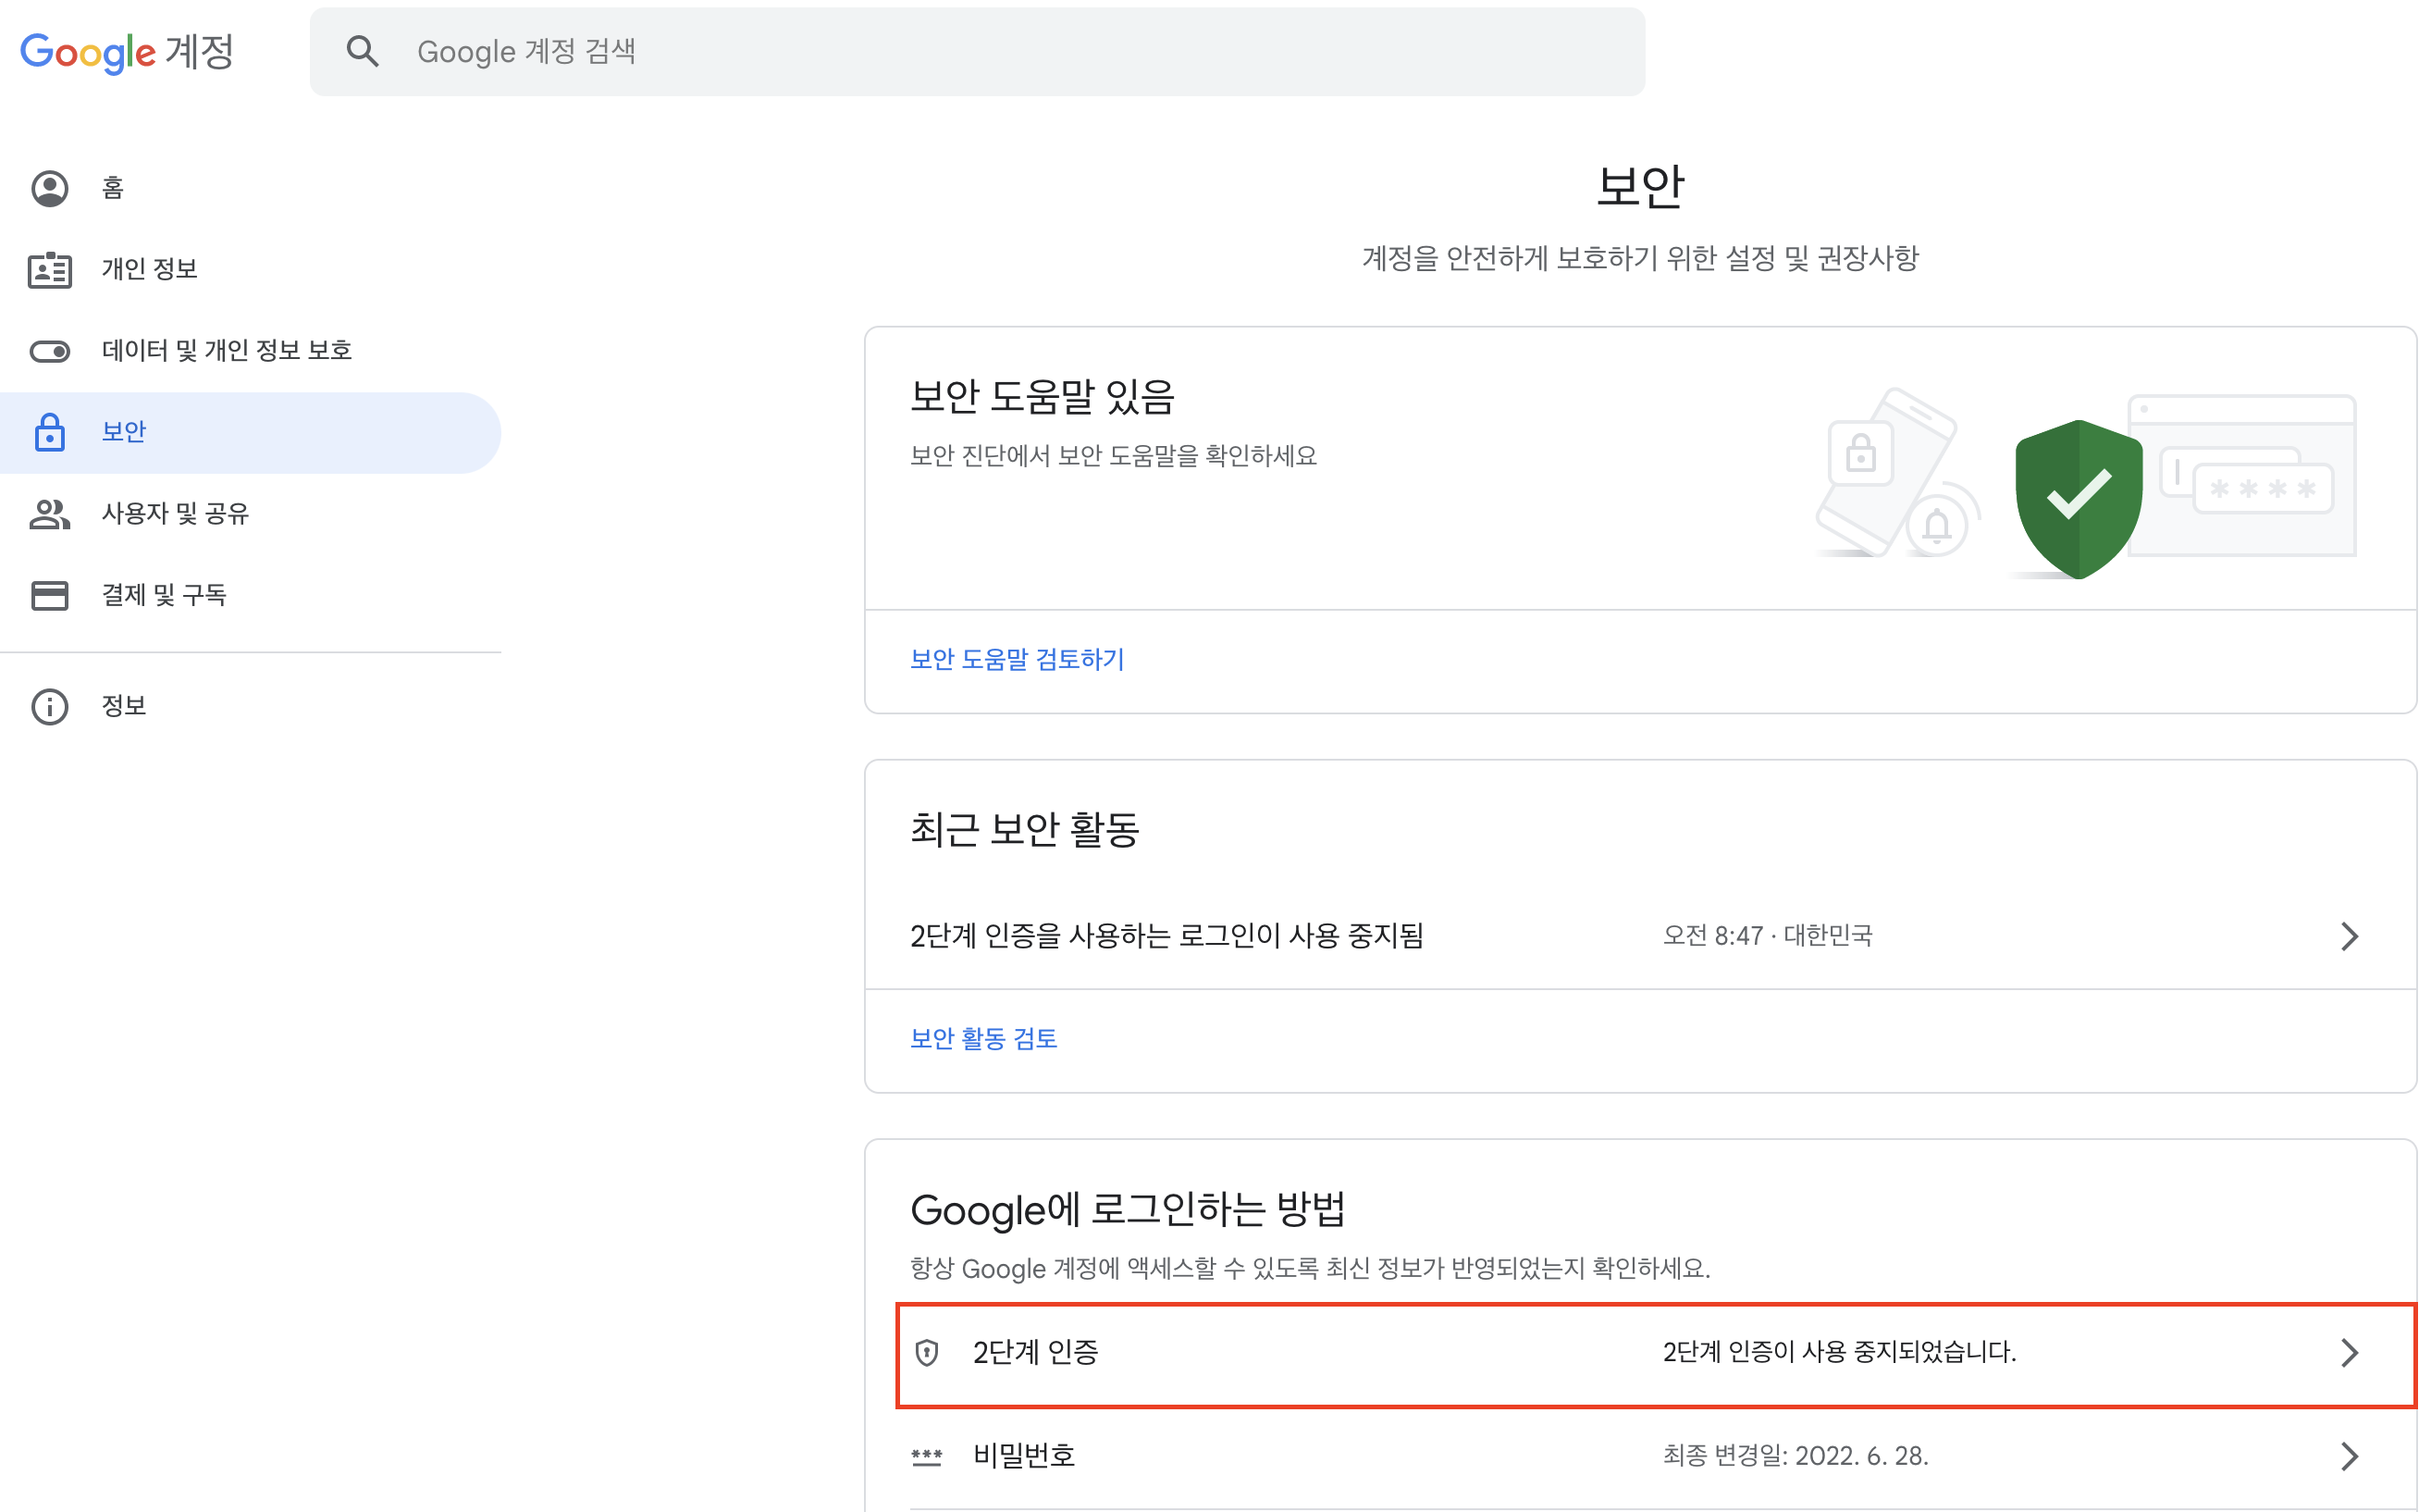The width and height of the screenshot is (2431, 1512).
Task: Click 보안 도움말 검토하기 link
Action: click(1018, 660)
